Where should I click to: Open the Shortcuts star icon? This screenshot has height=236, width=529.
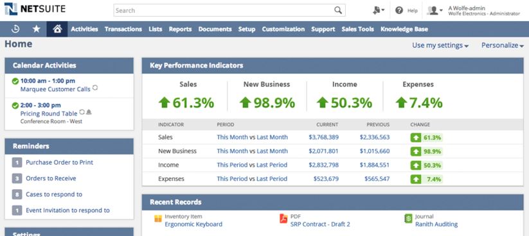36,29
